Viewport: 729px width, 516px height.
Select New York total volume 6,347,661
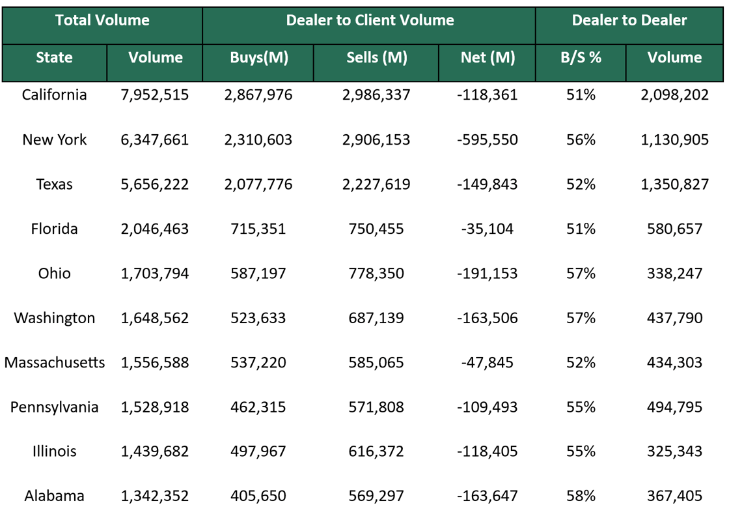click(155, 139)
